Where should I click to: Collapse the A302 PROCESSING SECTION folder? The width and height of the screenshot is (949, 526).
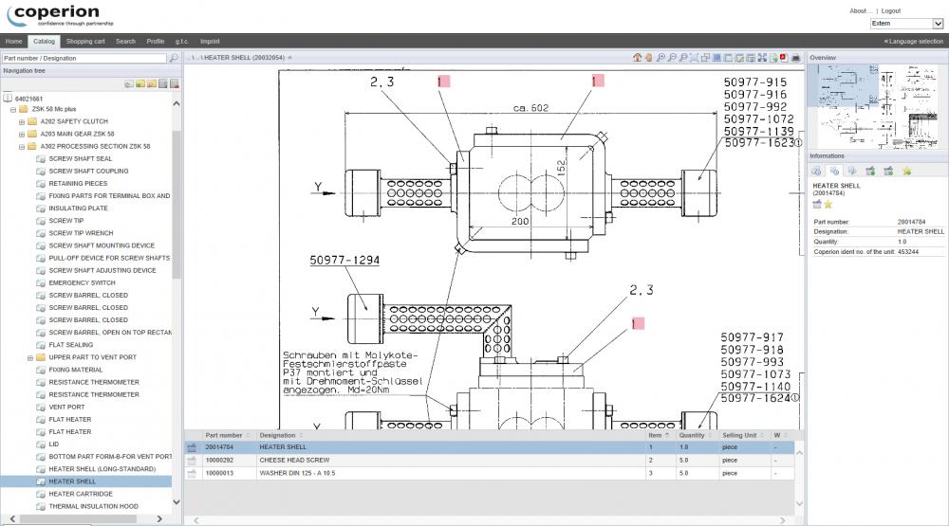click(21, 147)
